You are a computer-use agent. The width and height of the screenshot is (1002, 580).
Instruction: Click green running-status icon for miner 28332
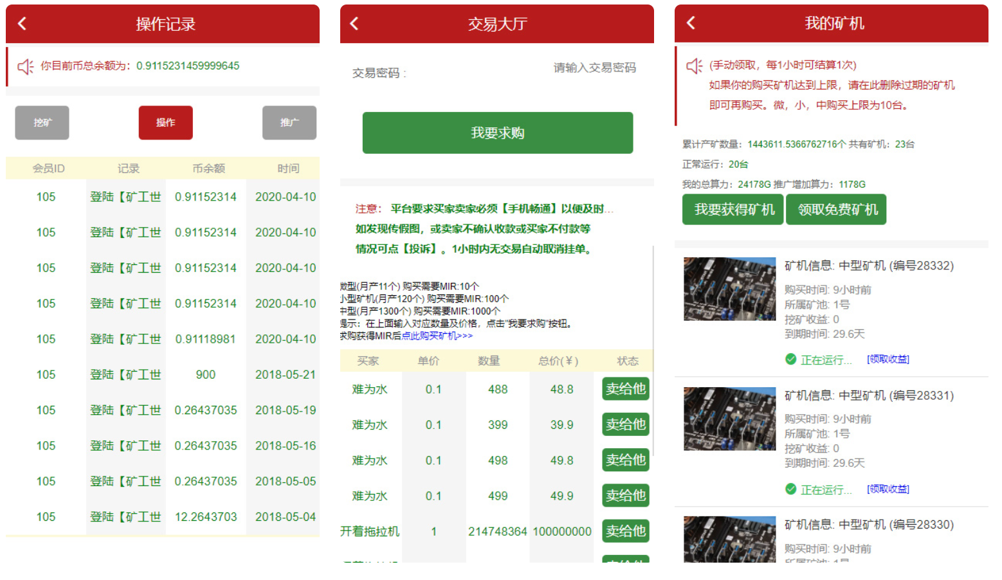click(x=791, y=359)
